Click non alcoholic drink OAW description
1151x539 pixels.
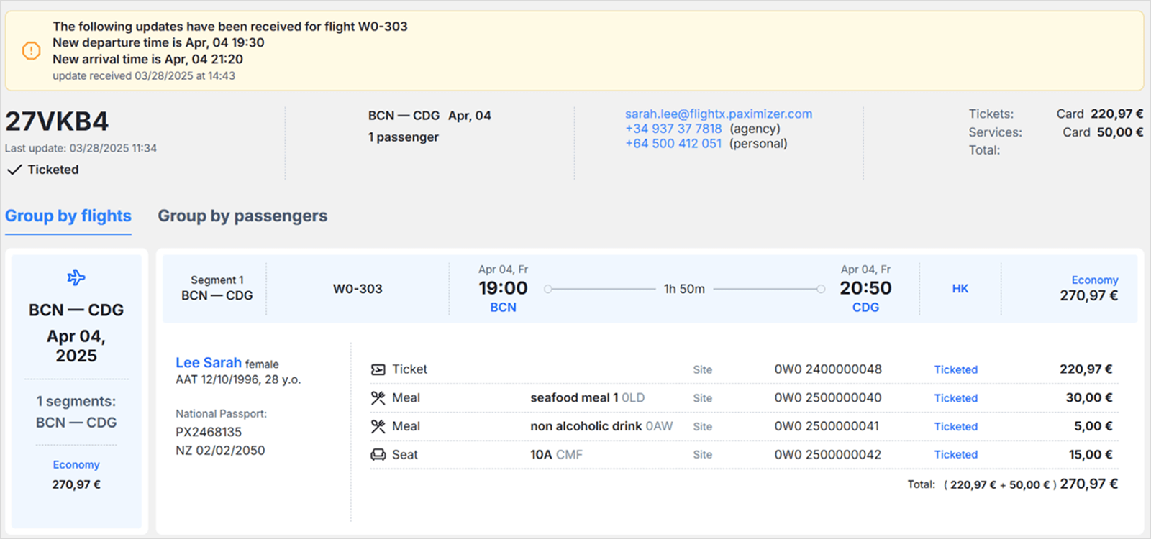tap(601, 426)
